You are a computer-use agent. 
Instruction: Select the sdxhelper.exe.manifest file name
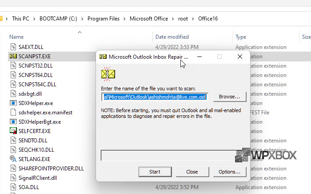(x=46, y=113)
